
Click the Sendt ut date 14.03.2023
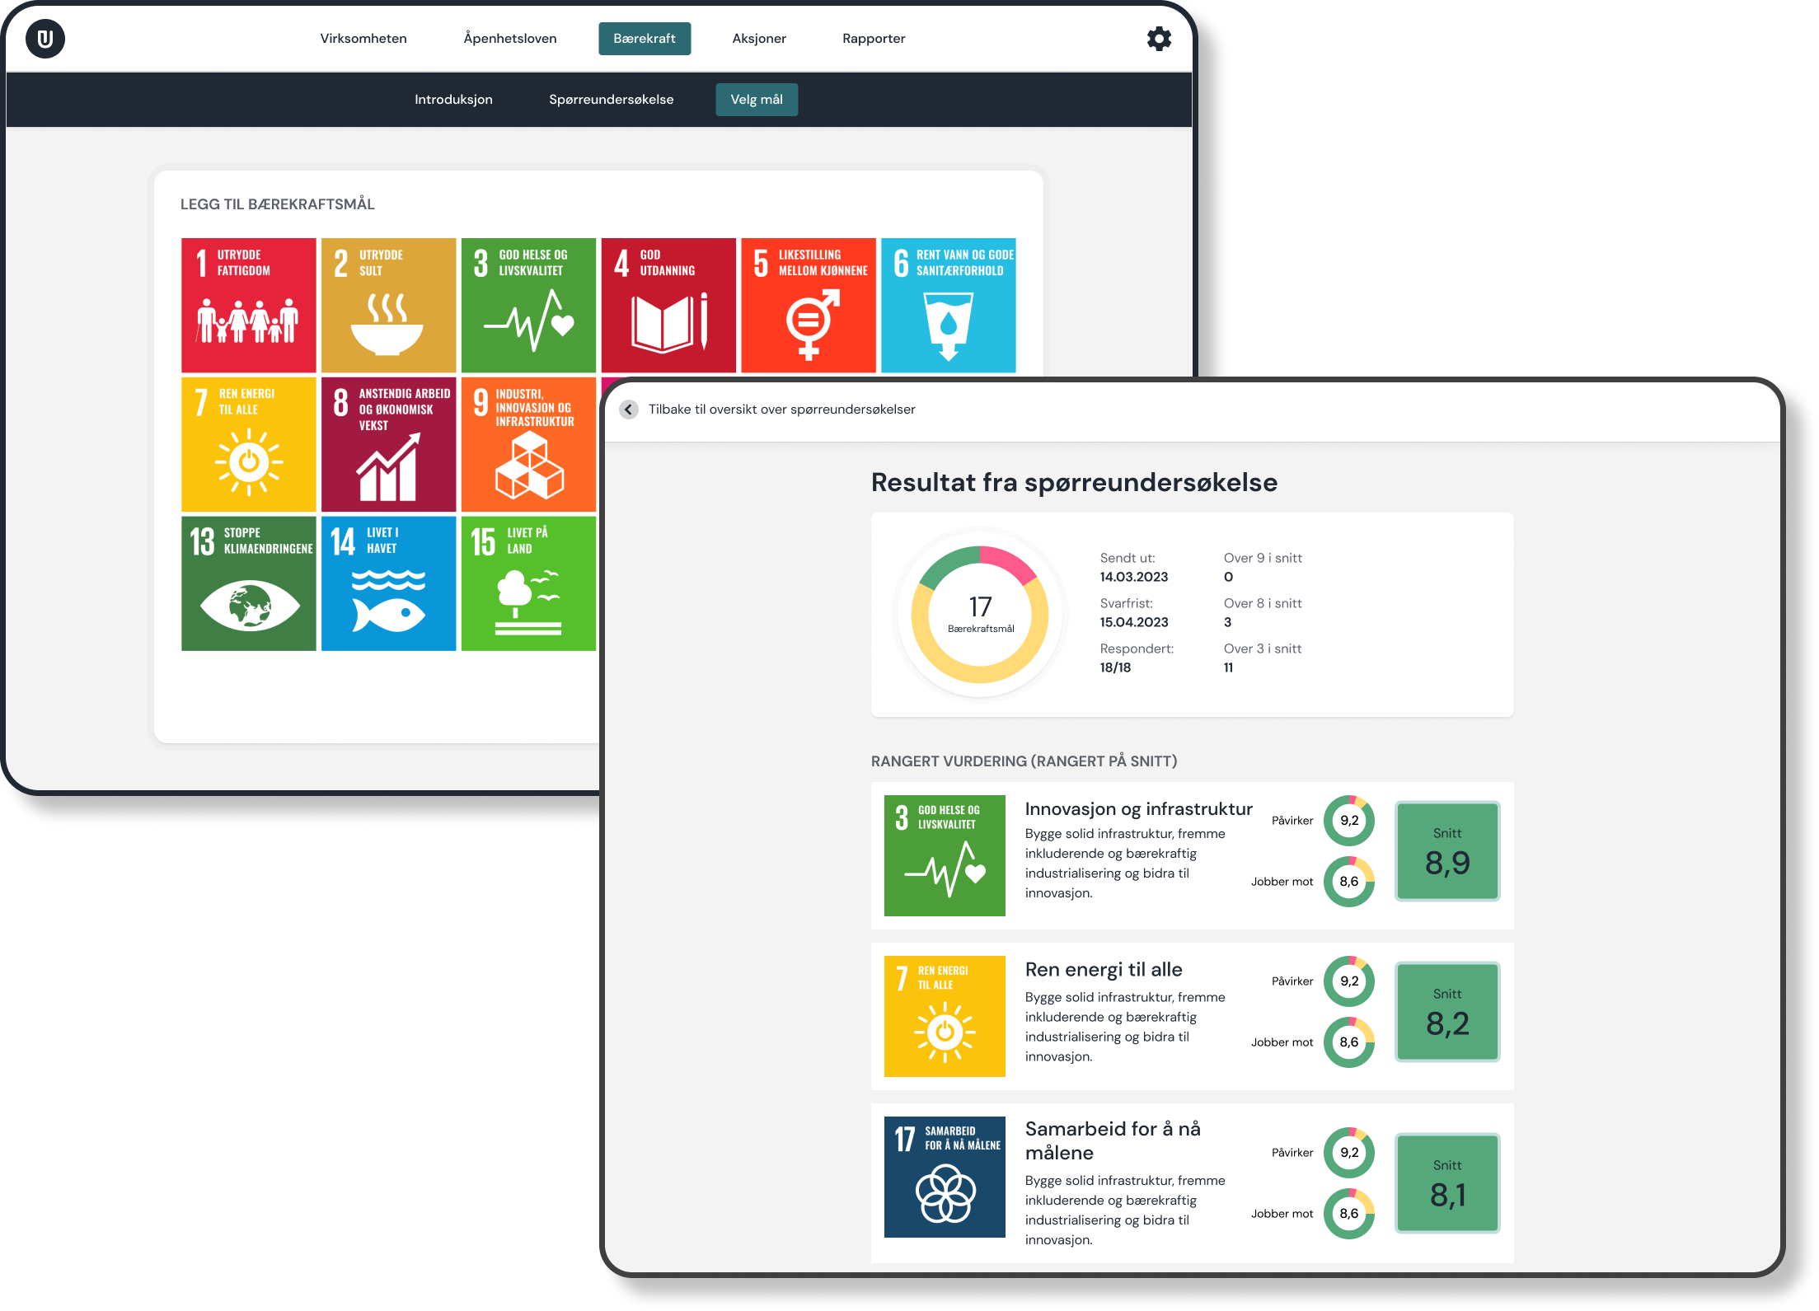click(1133, 577)
